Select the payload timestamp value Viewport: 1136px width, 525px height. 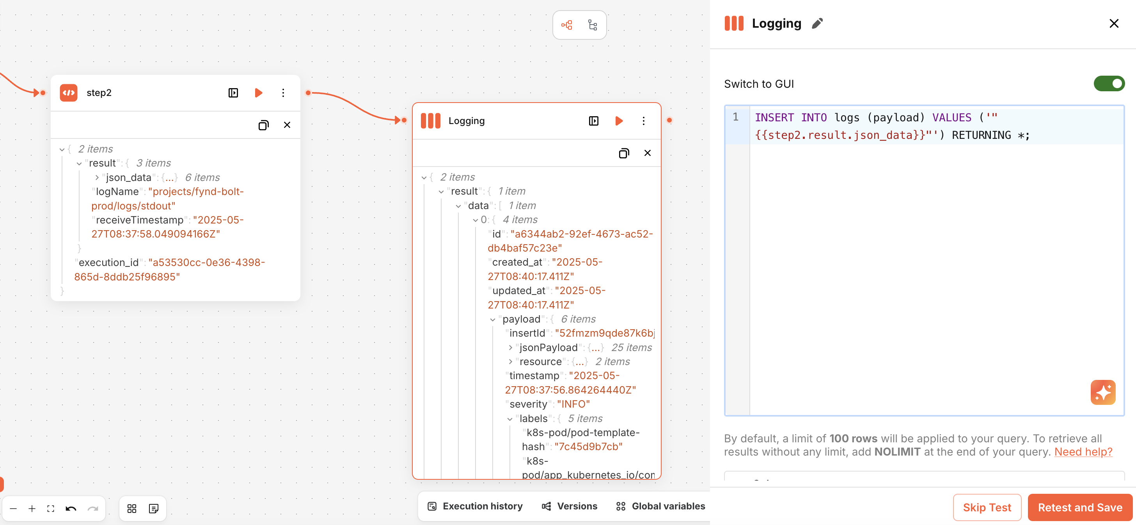tap(571, 383)
